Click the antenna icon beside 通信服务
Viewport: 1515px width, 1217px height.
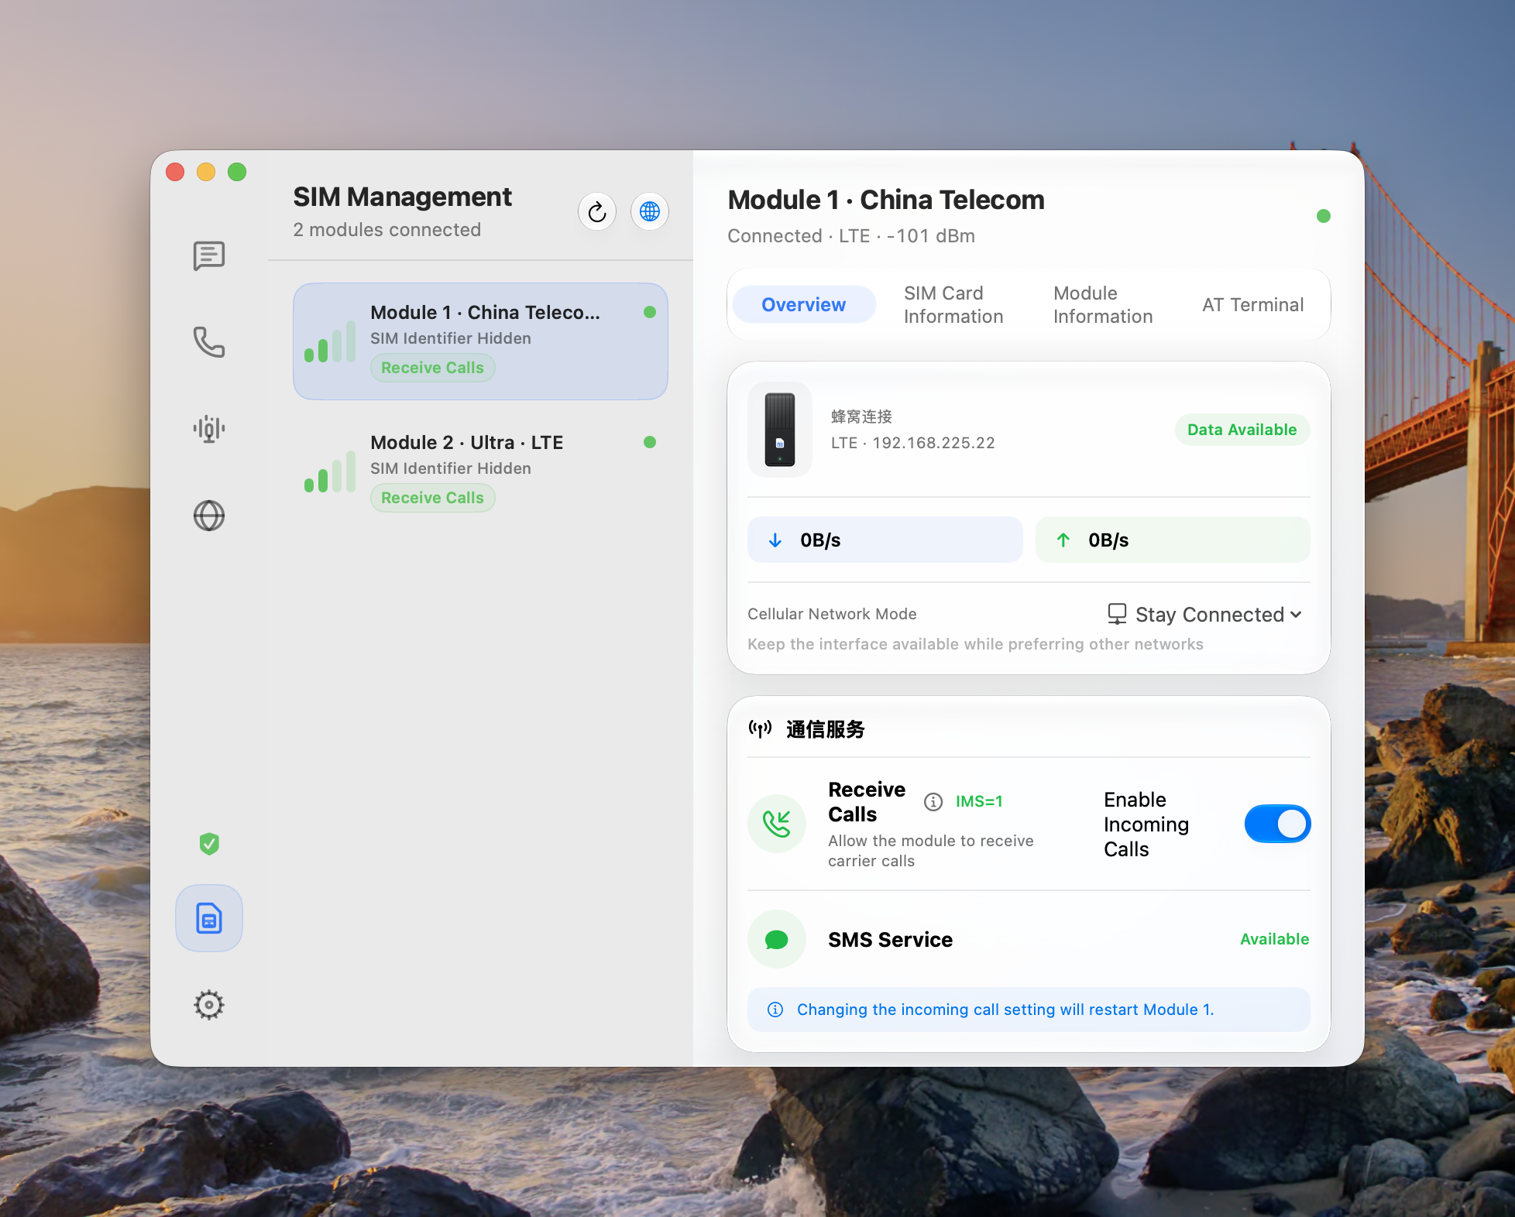coord(760,728)
